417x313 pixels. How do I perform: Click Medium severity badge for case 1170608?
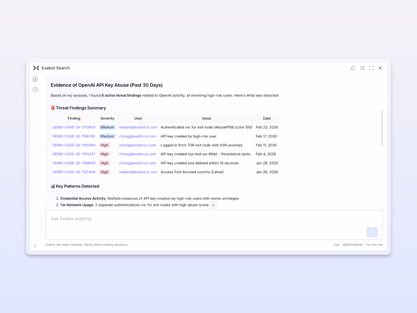click(107, 127)
